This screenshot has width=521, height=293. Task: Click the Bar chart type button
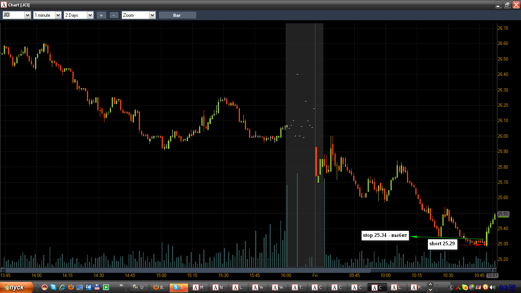pos(177,15)
